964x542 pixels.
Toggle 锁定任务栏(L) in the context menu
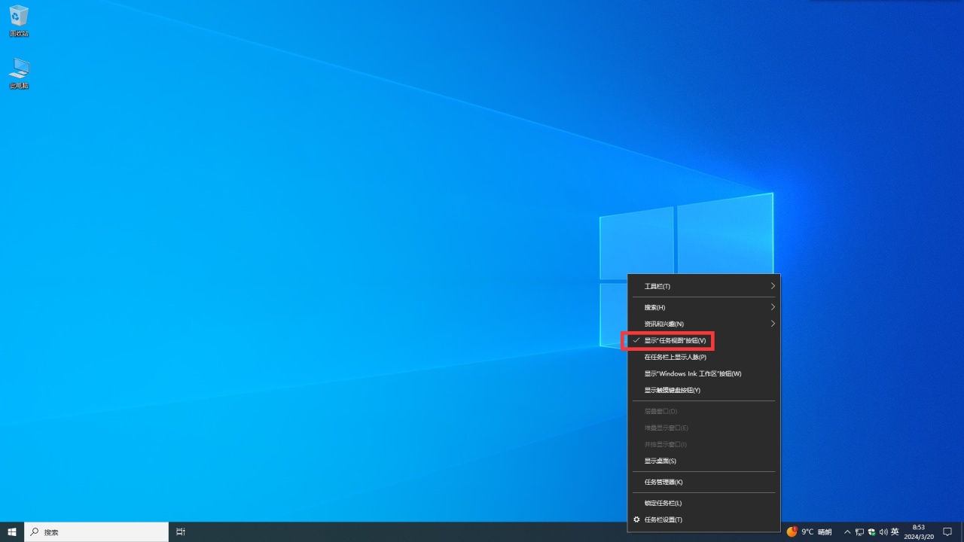[x=704, y=503]
